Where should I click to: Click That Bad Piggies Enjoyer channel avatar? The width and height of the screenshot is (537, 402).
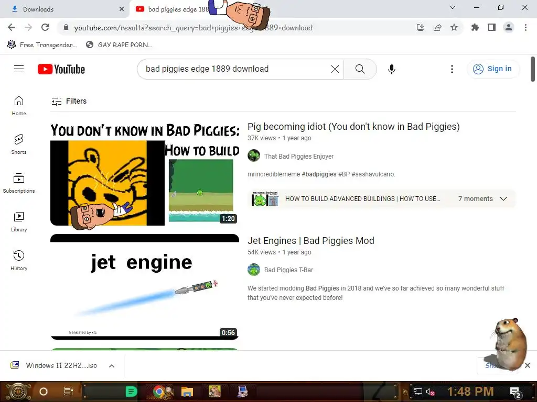click(x=254, y=156)
